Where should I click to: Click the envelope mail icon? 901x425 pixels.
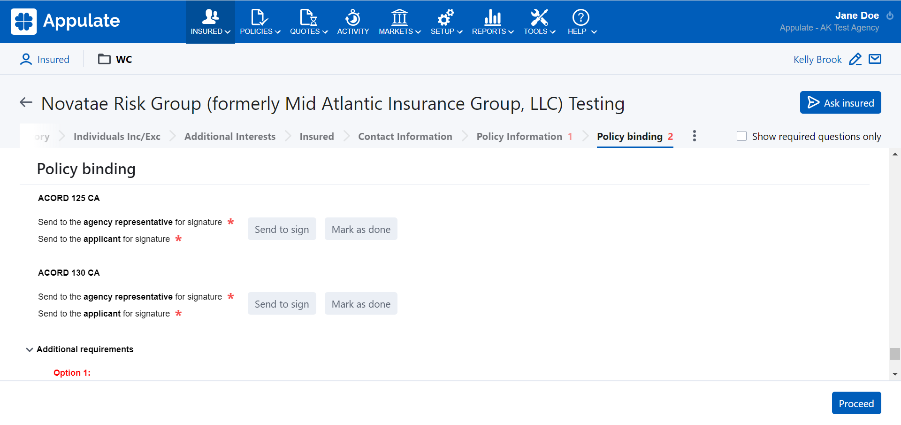875,59
